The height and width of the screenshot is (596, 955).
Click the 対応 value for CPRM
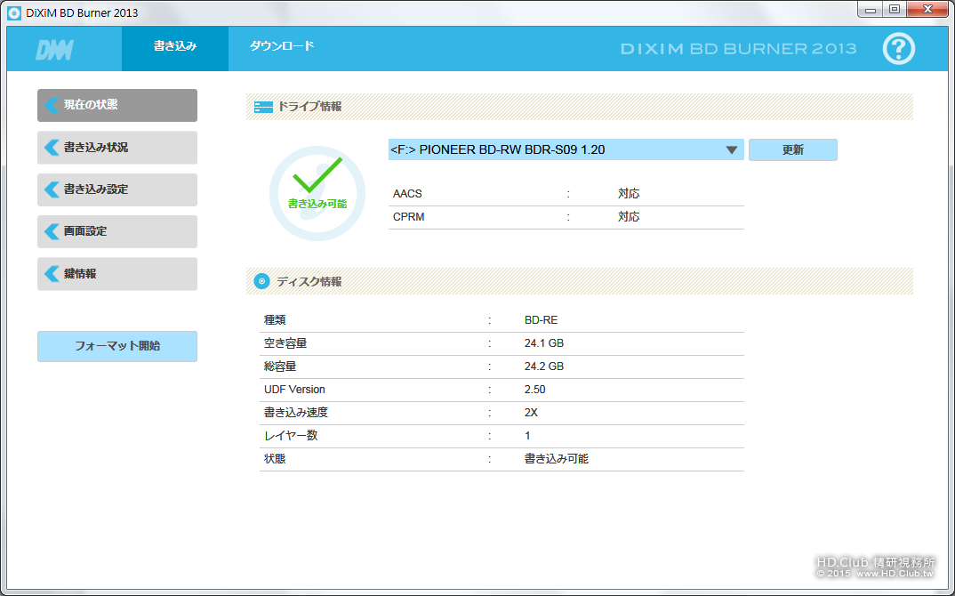click(629, 217)
